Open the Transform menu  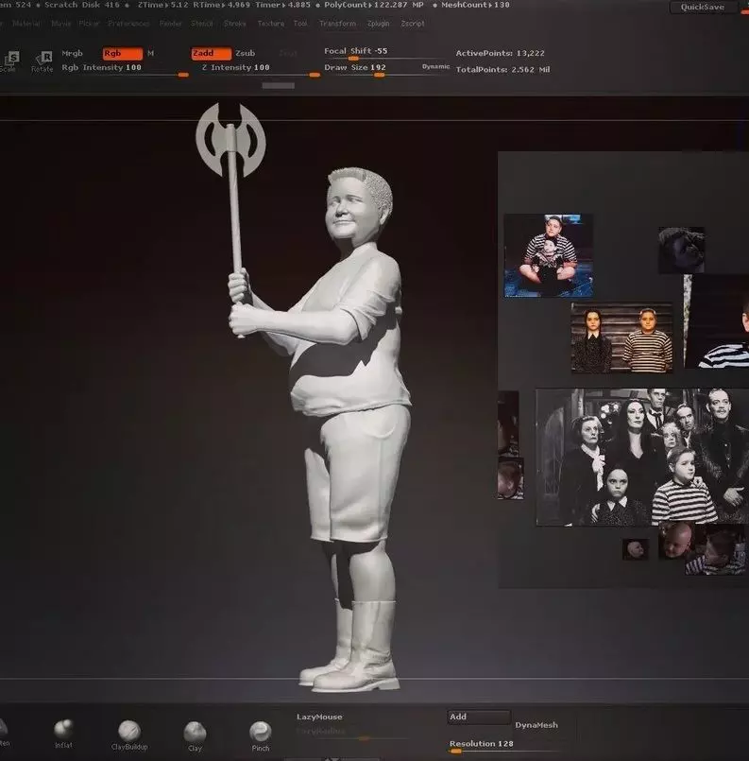coord(338,24)
